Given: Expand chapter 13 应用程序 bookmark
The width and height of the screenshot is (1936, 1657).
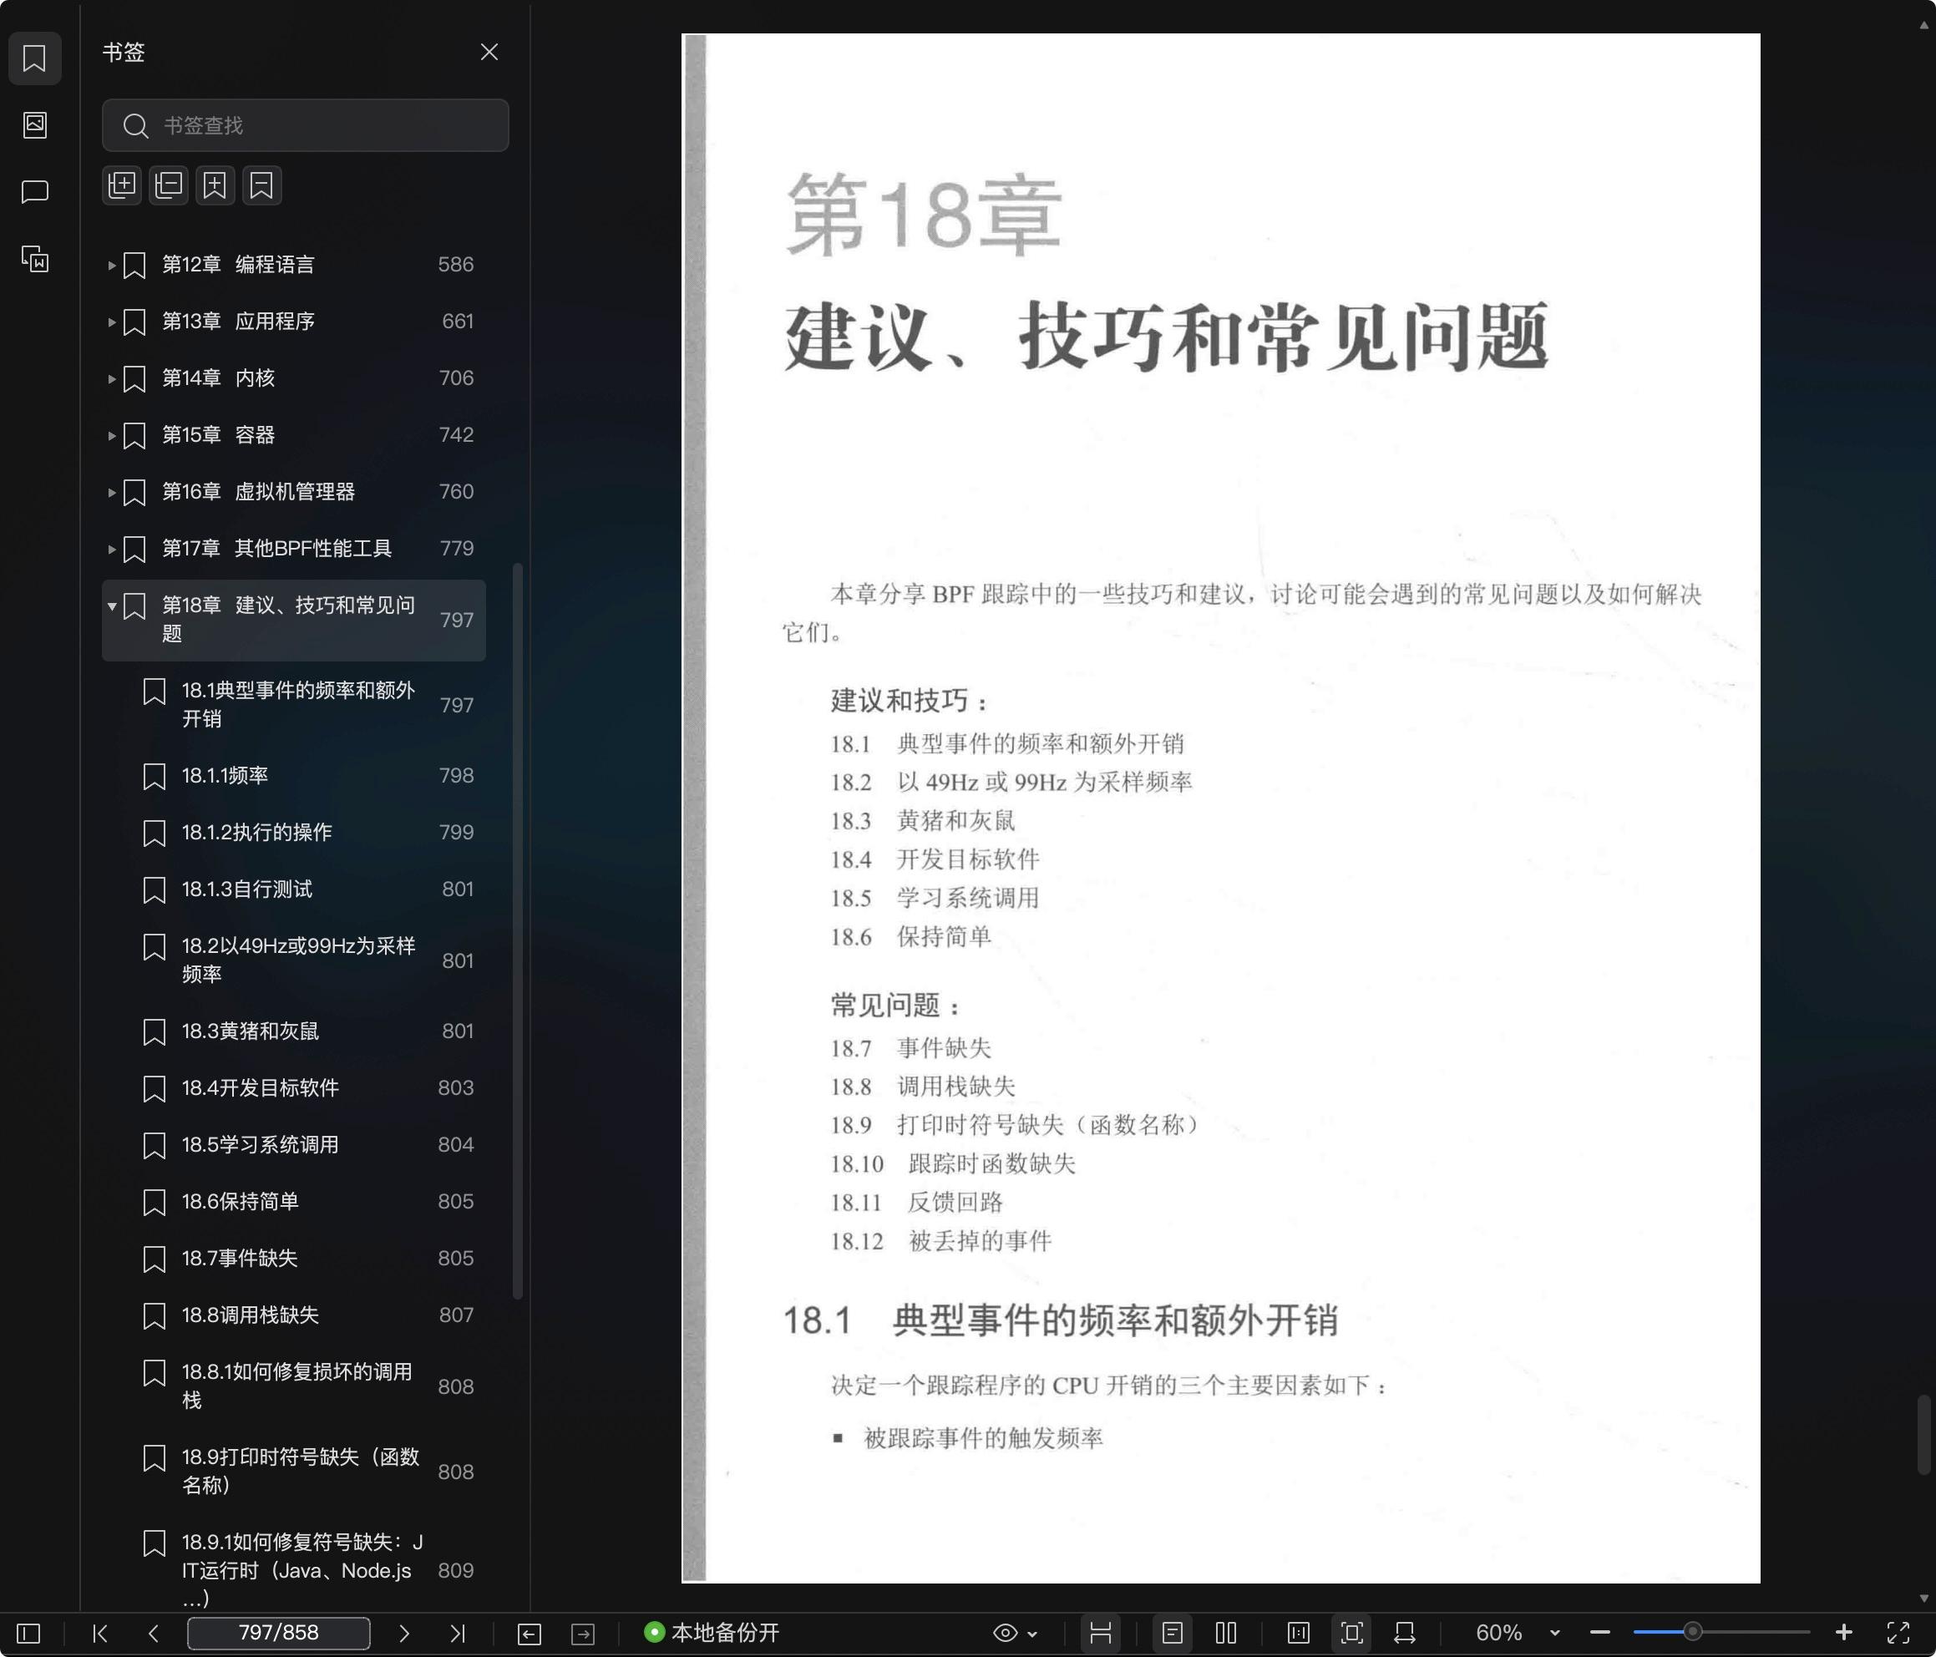Looking at the screenshot, I should click(111, 322).
